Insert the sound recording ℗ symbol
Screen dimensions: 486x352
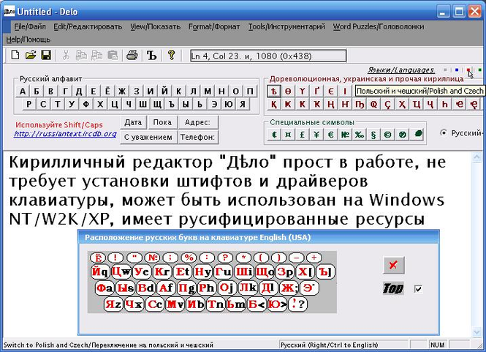click(402, 135)
